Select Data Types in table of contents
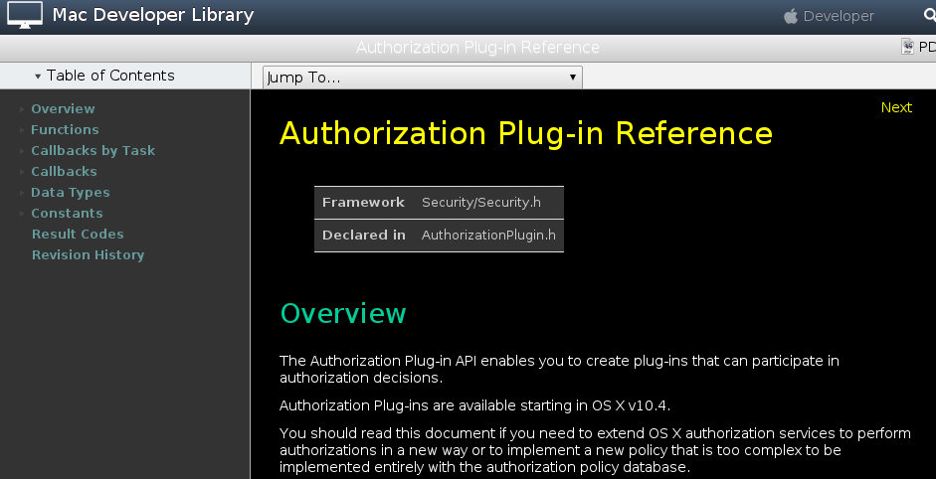Image resolution: width=936 pixels, height=479 pixels. point(71,193)
